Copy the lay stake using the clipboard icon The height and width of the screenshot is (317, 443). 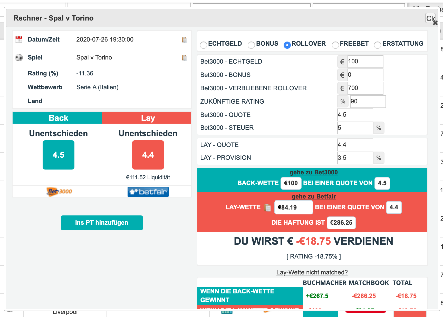pyautogui.click(x=267, y=207)
